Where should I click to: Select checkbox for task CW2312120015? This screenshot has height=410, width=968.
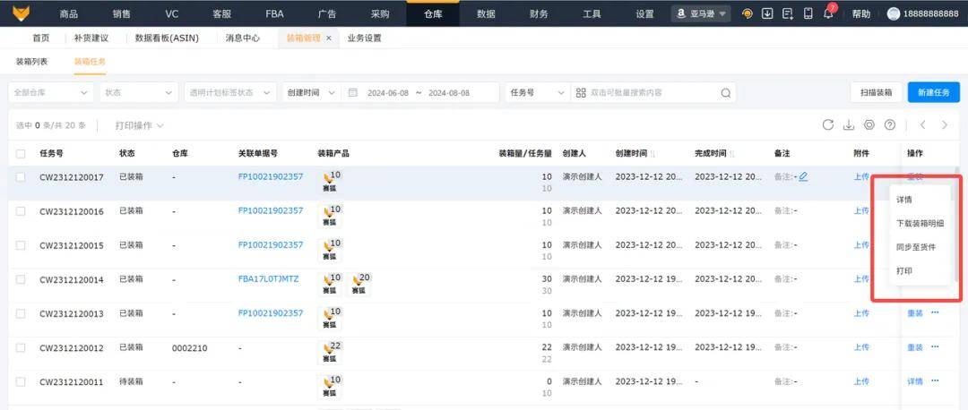point(21,244)
